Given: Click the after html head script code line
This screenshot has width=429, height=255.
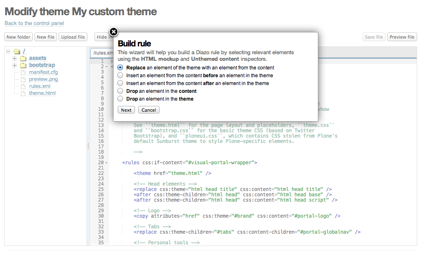Looking at the screenshot, I should (x=235, y=200).
